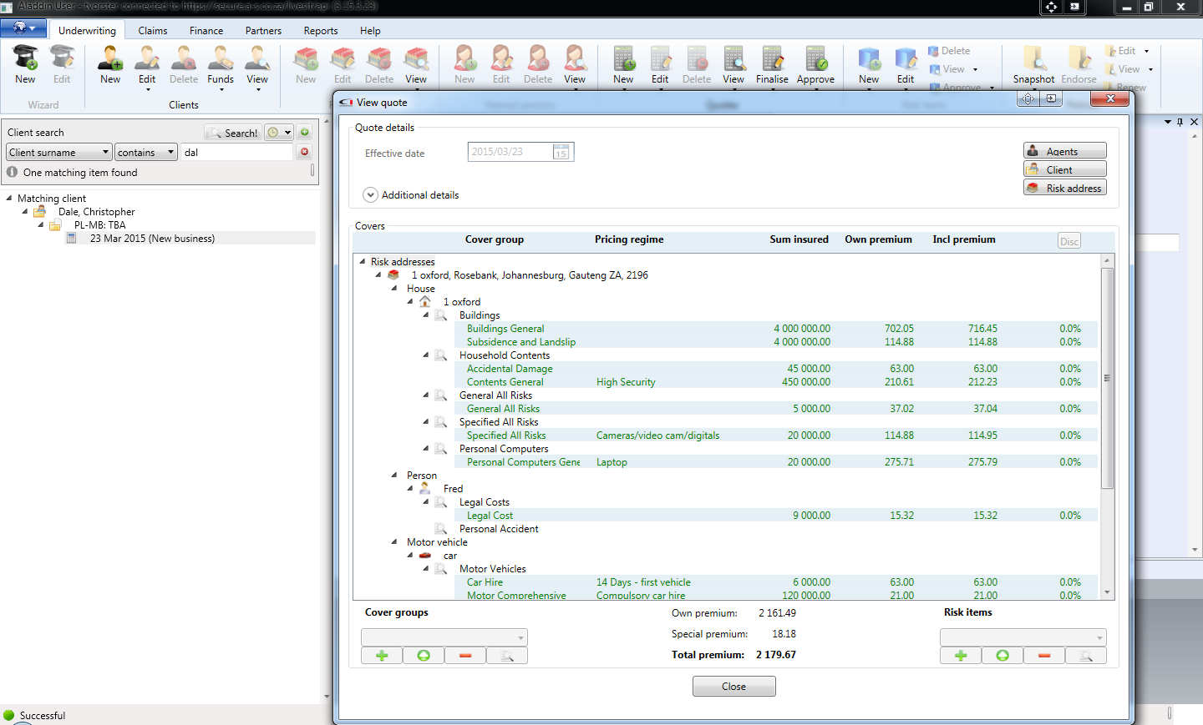
Task: Expand the Additional details section
Action: pos(371,195)
